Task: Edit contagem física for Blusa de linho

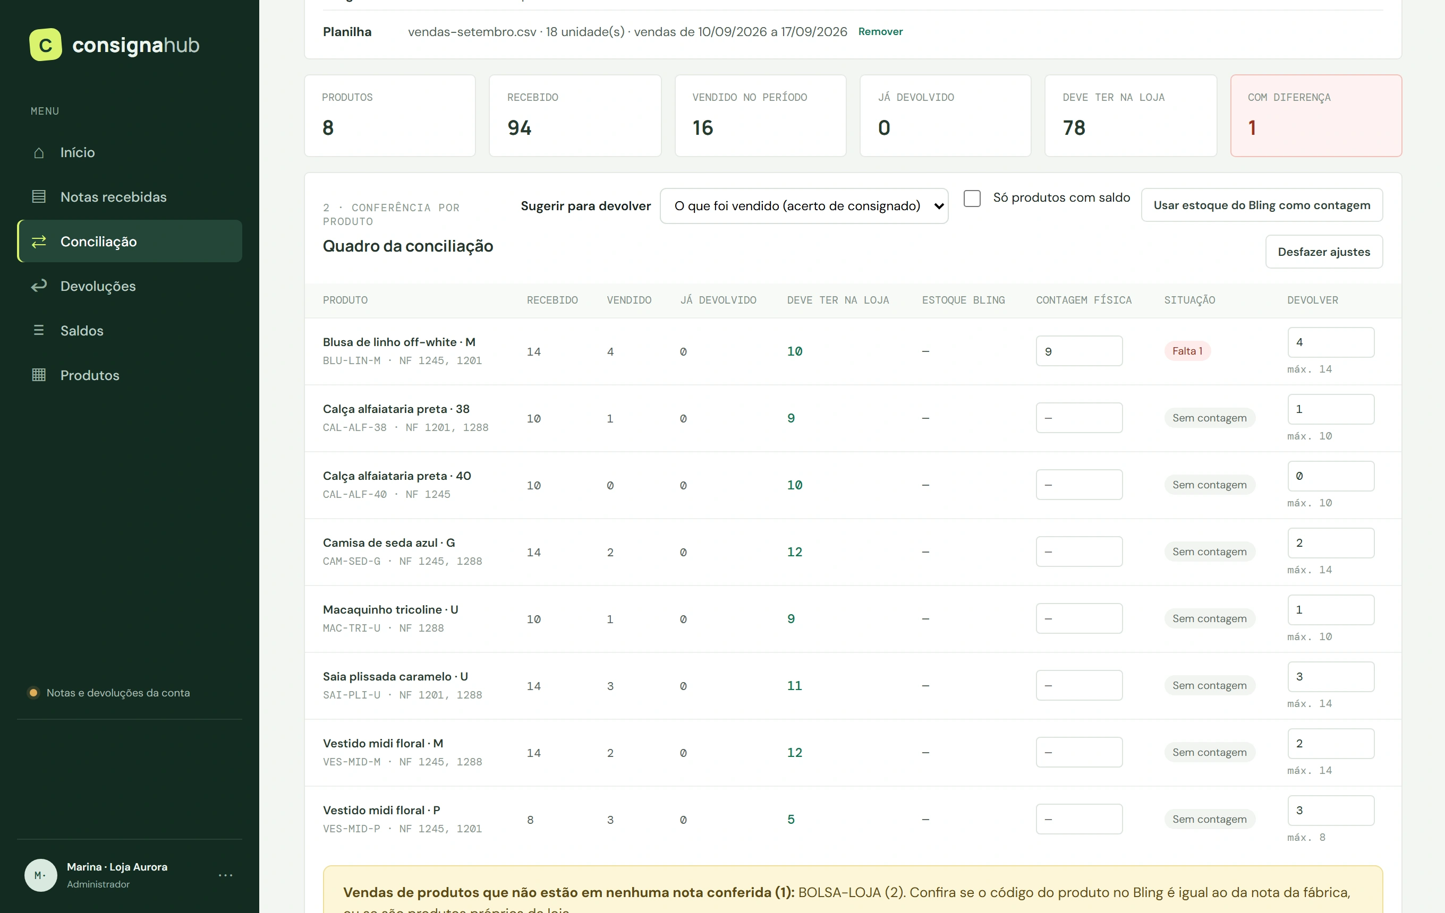Action: pos(1079,351)
